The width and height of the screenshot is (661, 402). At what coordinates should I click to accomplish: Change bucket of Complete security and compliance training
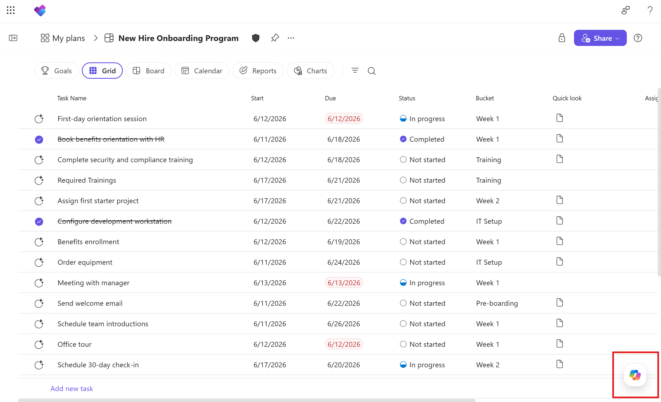point(488,160)
